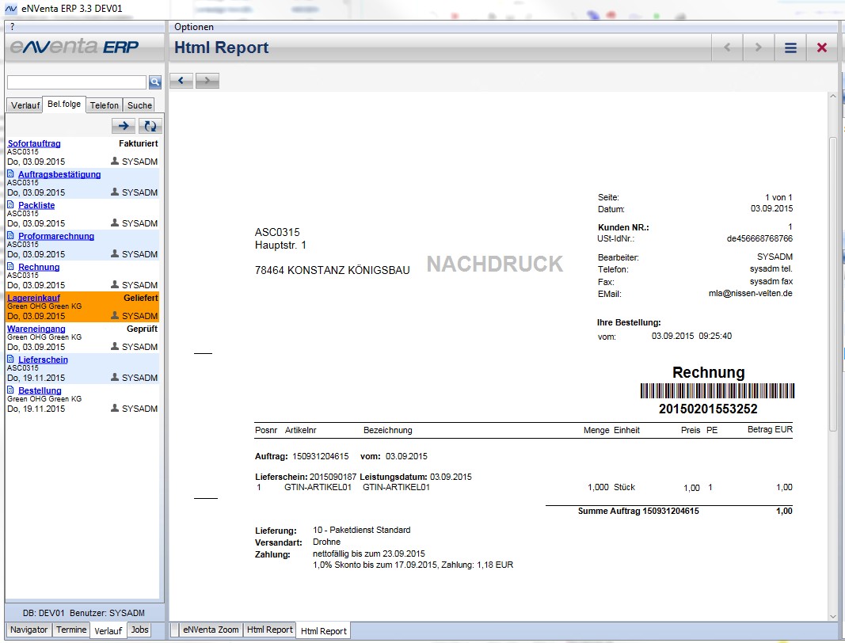
Task: Click the forward arrow in report toolbar
Action: 207,80
